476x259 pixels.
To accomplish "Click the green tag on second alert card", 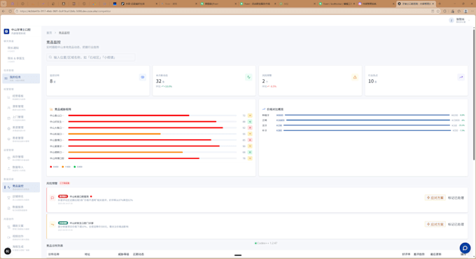I will click(63, 223).
